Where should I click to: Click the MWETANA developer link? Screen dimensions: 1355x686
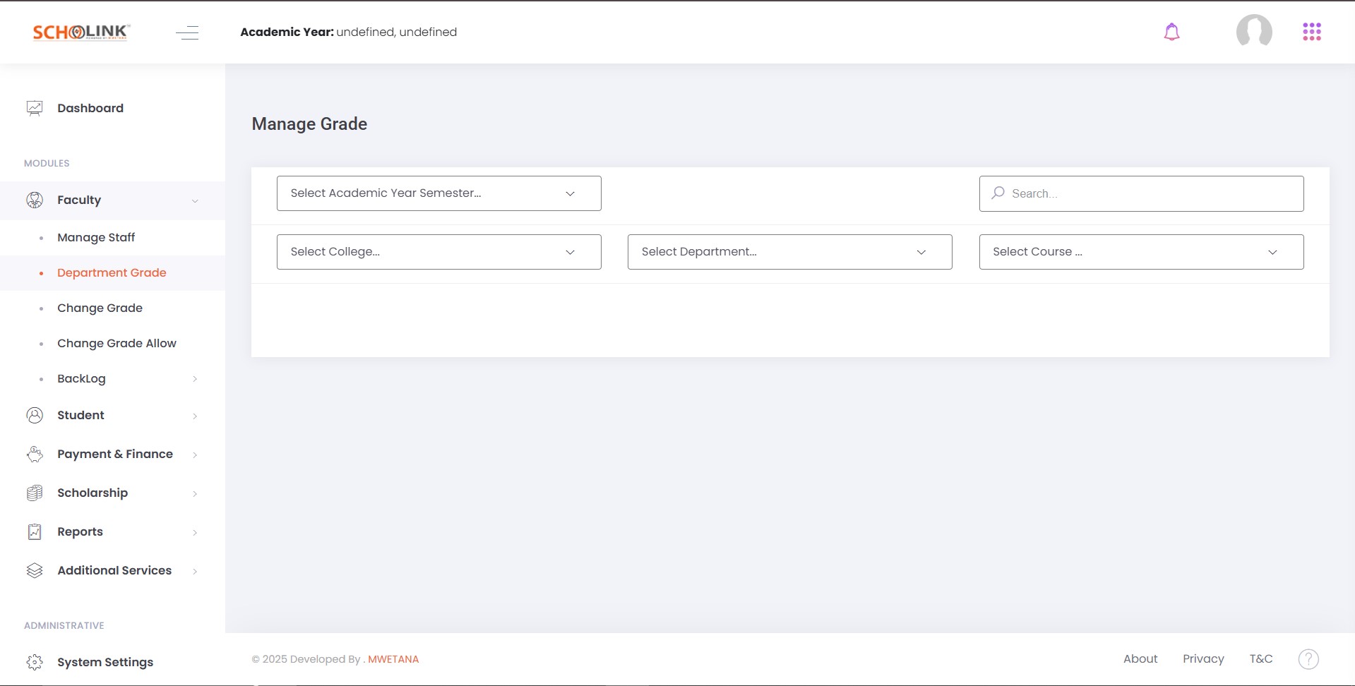pyautogui.click(x=393, y=658)
